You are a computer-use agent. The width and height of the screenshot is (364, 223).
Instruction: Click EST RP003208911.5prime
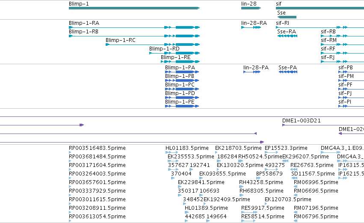coord(97,208)
